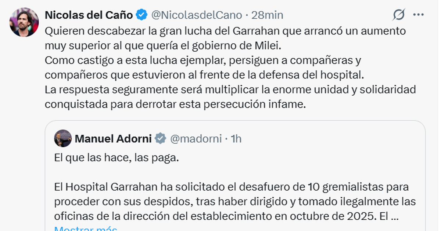Go to the @madorni handle
Image resolution: width=441 pixels, height=231 pixels.
click(x=196, y=139)
